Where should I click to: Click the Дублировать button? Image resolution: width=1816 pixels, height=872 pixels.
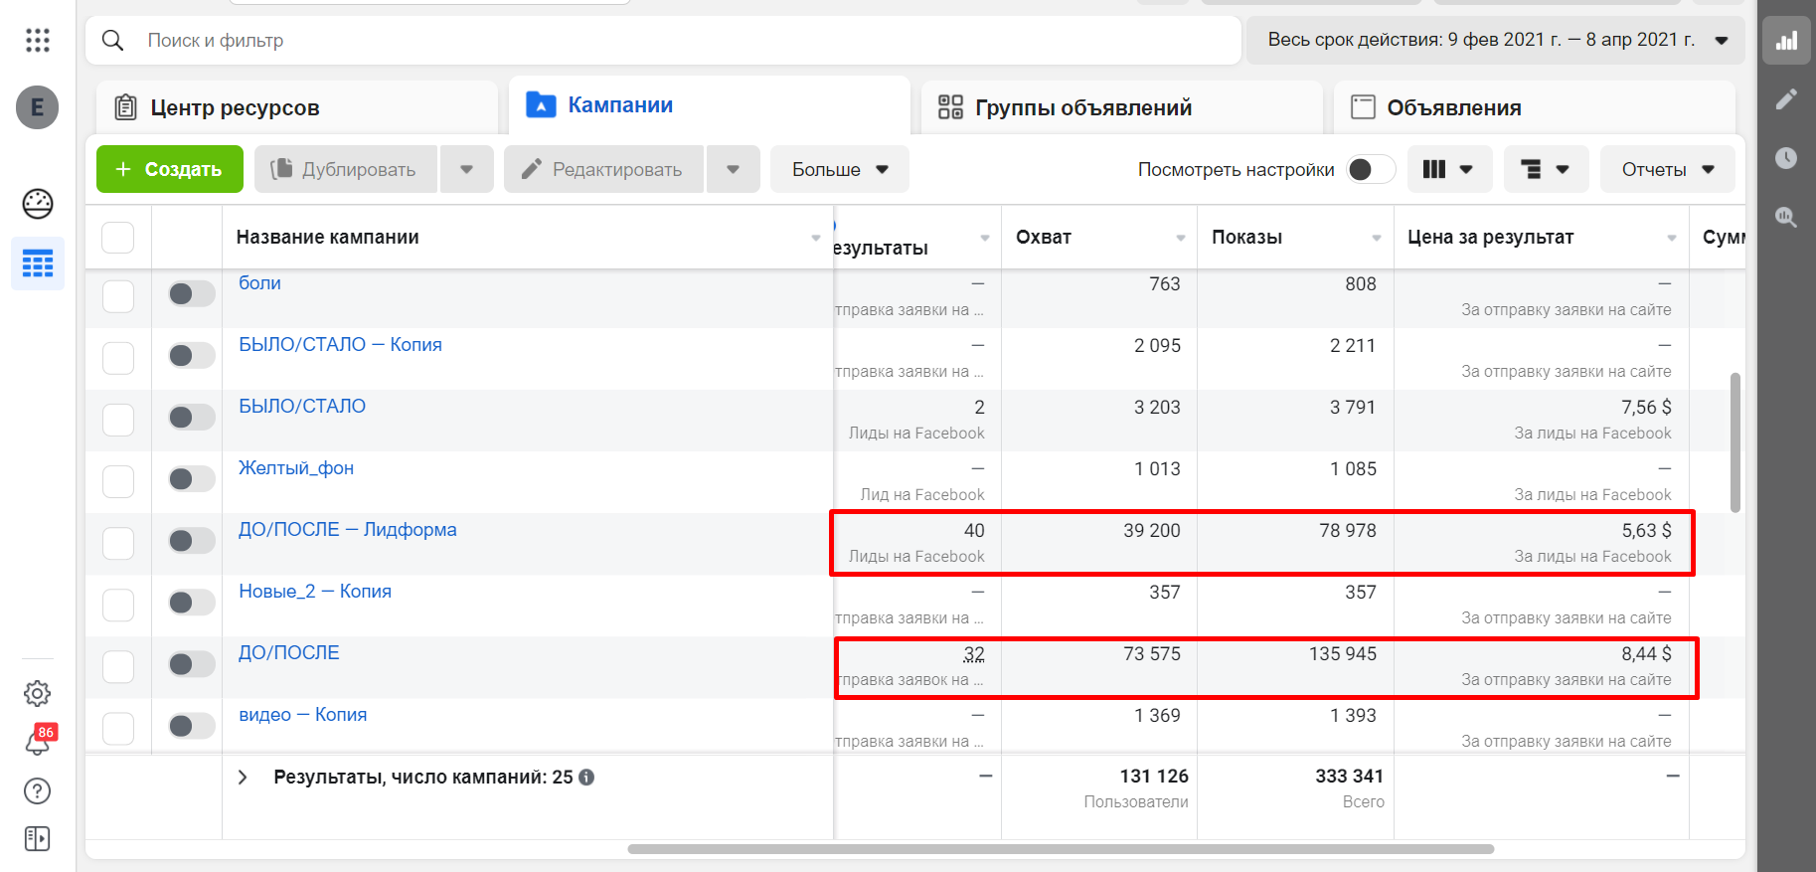coord(345,169)
